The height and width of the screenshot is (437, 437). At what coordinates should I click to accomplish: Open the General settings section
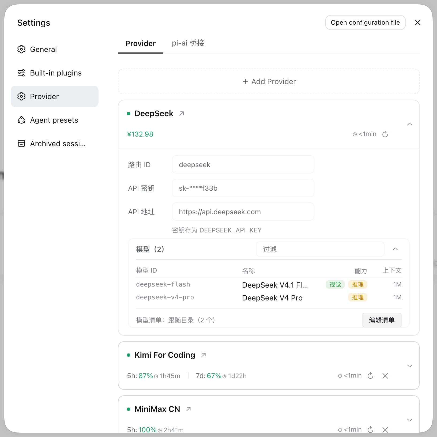[55, 49]
